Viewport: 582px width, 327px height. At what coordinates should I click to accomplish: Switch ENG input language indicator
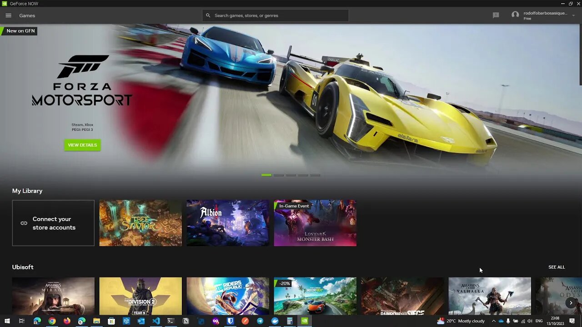tap(539, 321)
